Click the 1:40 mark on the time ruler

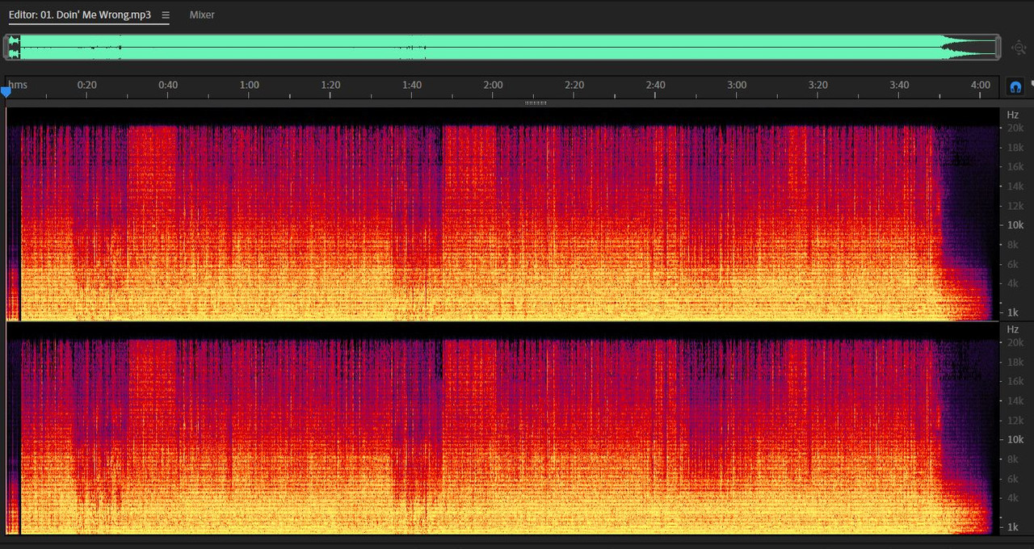coord(412,85)
